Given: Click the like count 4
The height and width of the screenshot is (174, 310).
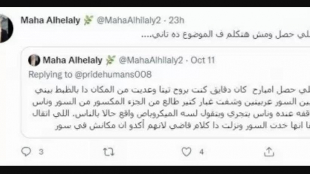Looking at the screenshot, I should point(201,152).
